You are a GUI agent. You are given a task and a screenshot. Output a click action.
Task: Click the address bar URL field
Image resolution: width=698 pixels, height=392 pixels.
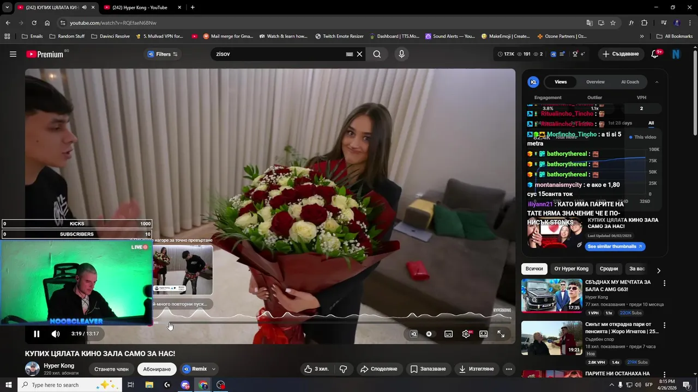tap(322, 23)
